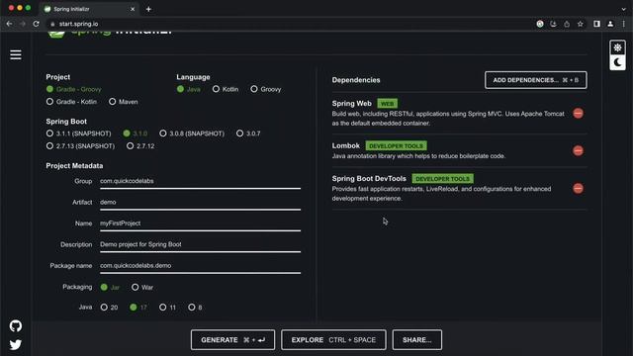The image size is (633, 356).
Task: Click the Spring Web dependency title
Action: pyautogui.click(x=352, y=104)
